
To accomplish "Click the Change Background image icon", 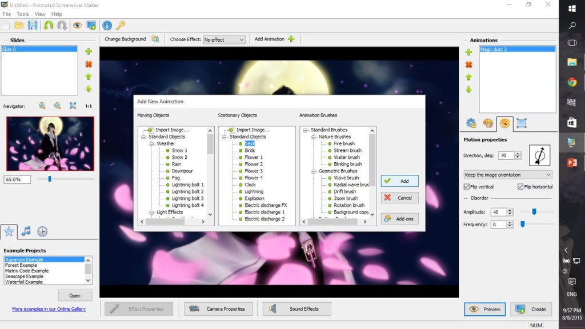I will click(x=155, y=39).
